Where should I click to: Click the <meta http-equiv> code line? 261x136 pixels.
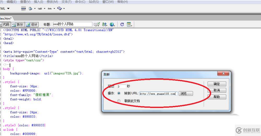click(64, 51)
